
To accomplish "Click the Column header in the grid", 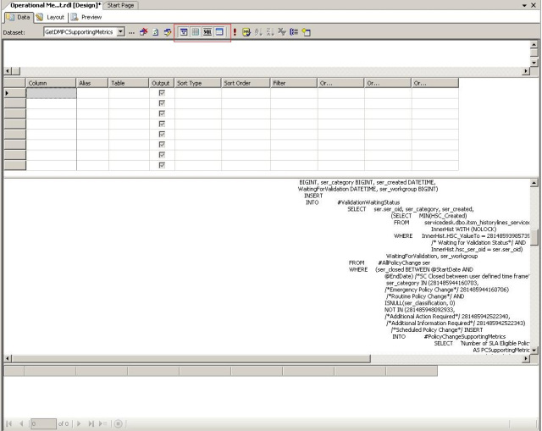I will [51, 83].
